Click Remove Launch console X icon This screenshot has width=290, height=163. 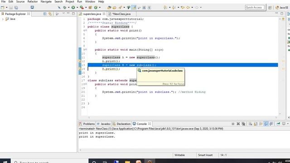(x=238, y=124)
